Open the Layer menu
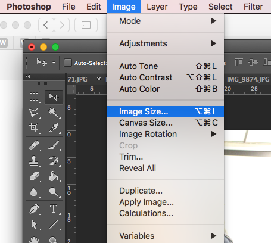The height and width of the screenshot is (243, 271). [157, 7]
